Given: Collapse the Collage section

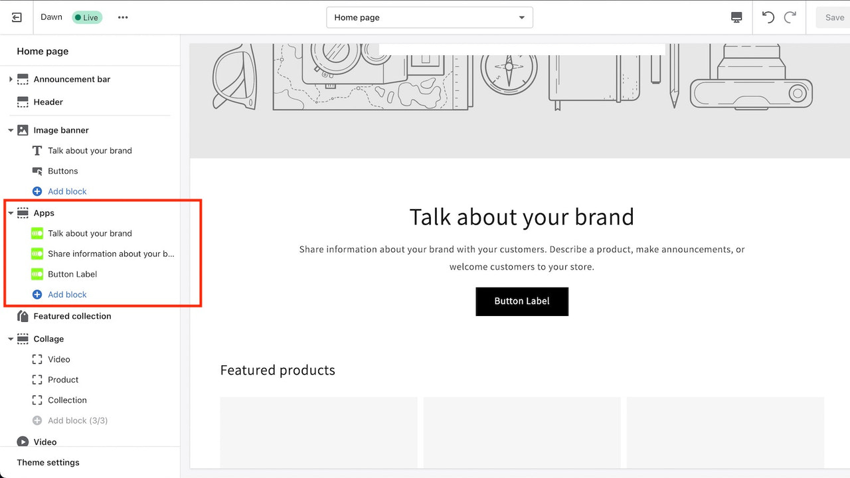Looking at the screenshot, I should [x=10, y=339].
